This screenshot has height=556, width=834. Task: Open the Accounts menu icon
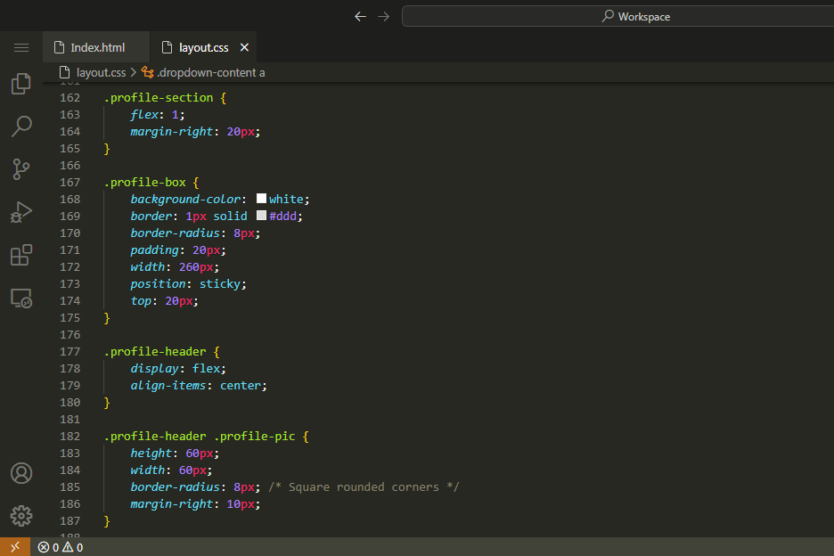pos(21,473)
